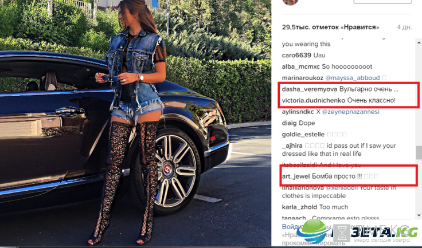This screenshot has width=422, height=248.
Task: Click the marinaroukoz username
Action: (303, 78)
